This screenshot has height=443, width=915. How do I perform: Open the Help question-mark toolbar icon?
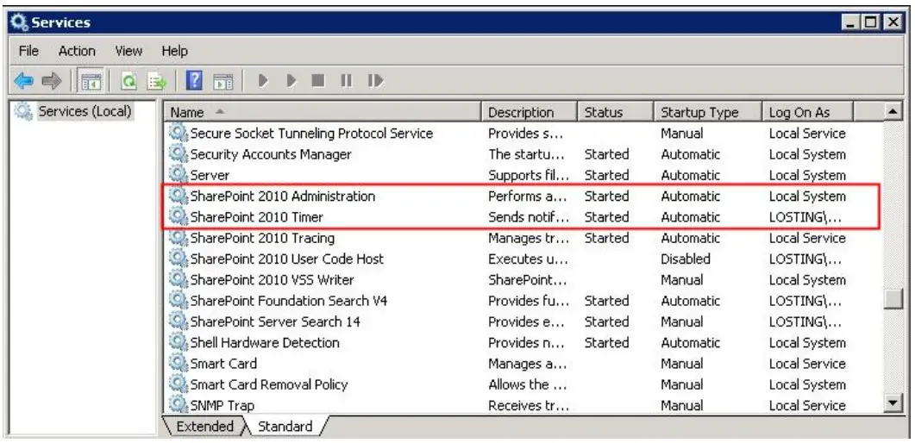coord(194,80)
